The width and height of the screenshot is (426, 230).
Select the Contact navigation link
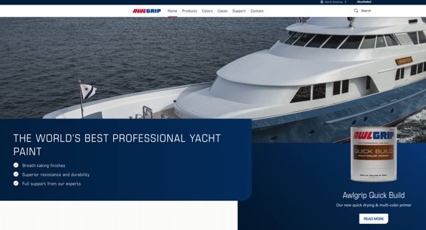click(257, 11)
